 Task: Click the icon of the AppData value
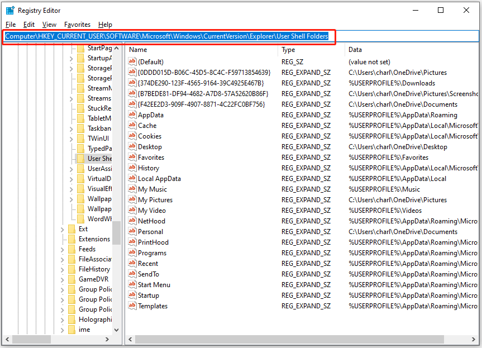[132, 115]
